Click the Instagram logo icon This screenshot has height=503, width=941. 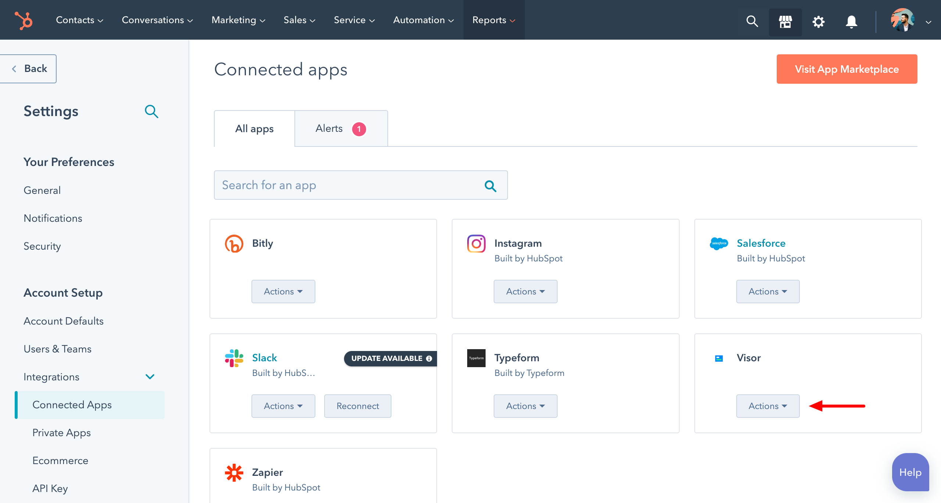[x=476, y=243]
